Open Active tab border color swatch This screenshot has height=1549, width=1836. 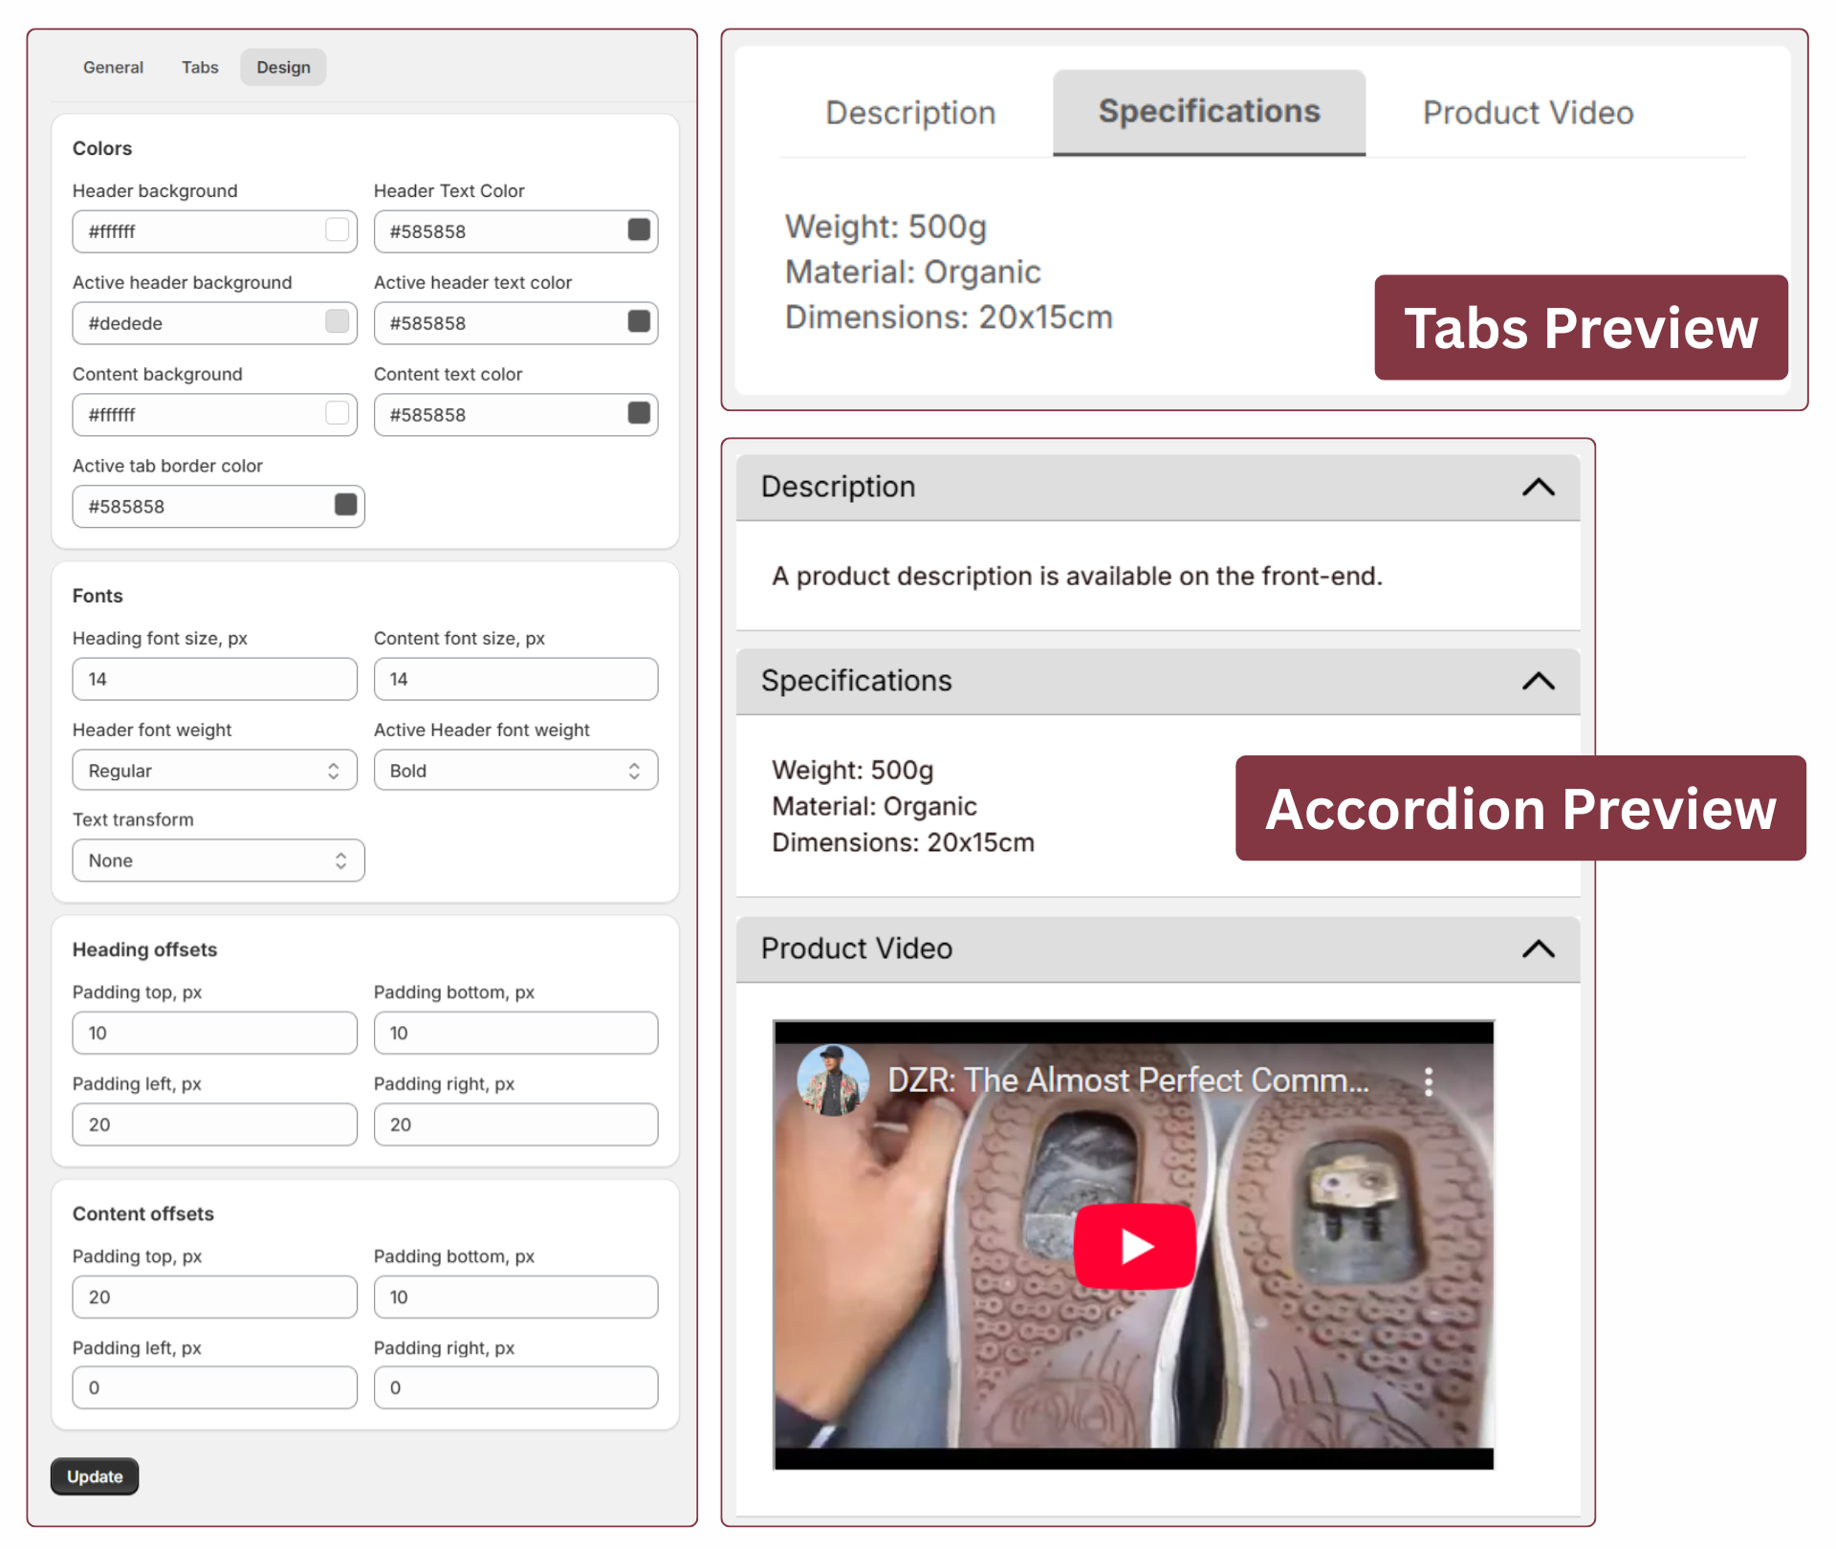pyautogui.click(x=345, y=506)
